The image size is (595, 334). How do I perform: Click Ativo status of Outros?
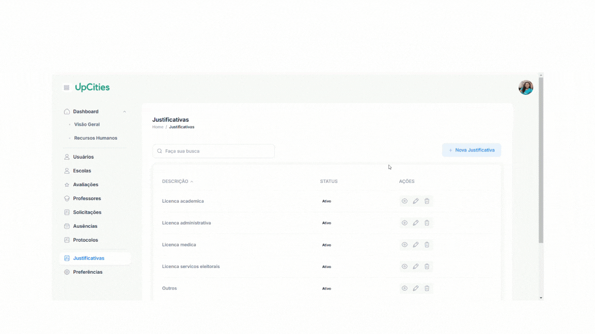coord(327,289)
